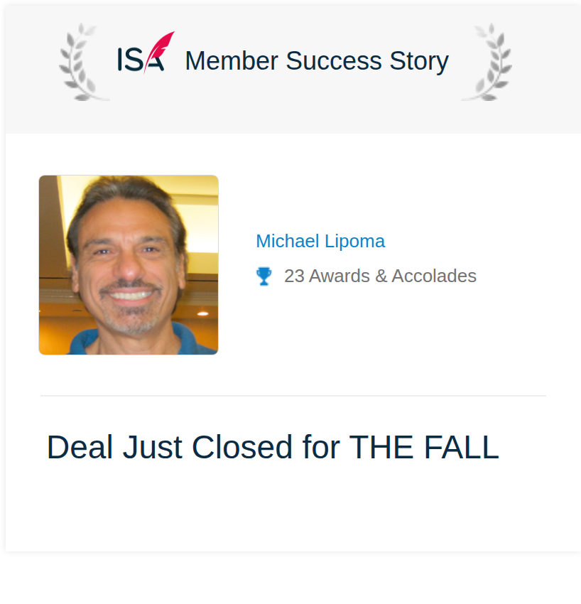Click the number 23 next to the trophy
The width and height of the screenshot is (581, 604).
click(295, 276)
